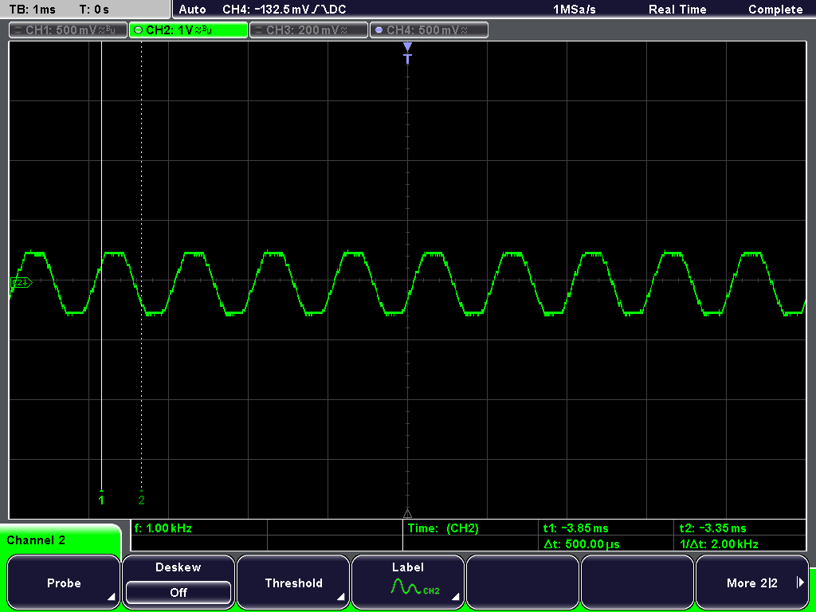
Task: Select the active CH2: 1V channel tab
Action: (188, 29)
